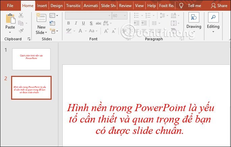Screen dimensions: 231x147
Task: Open the Font Color dropdown arrow
Action: (86, 31)
